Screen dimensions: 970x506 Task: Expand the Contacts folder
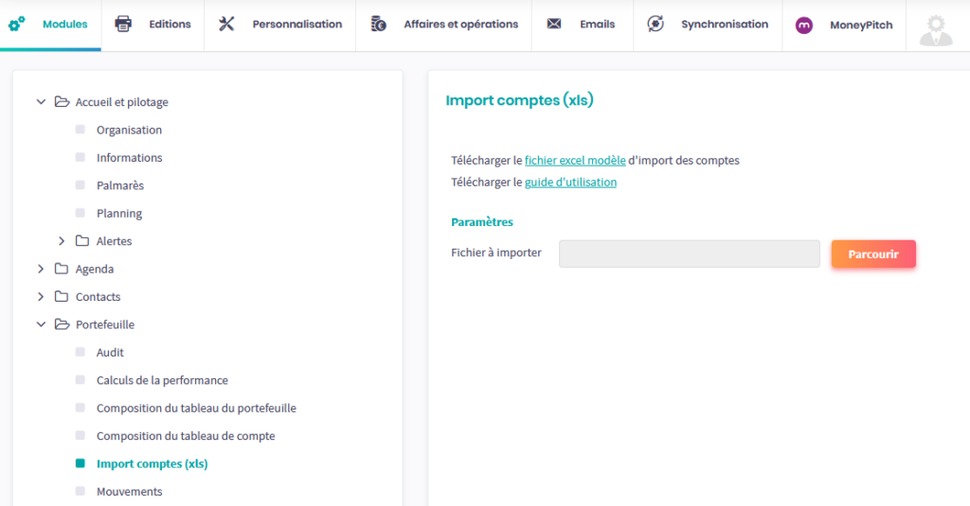[41, 297]
